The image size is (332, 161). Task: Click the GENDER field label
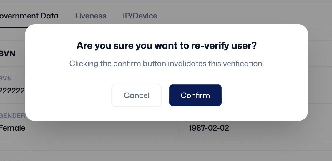point(12,116)
